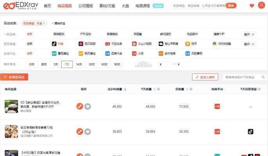Click info icon beside 总销量 header
Screen dimensions: 268x156
(191, 89)
